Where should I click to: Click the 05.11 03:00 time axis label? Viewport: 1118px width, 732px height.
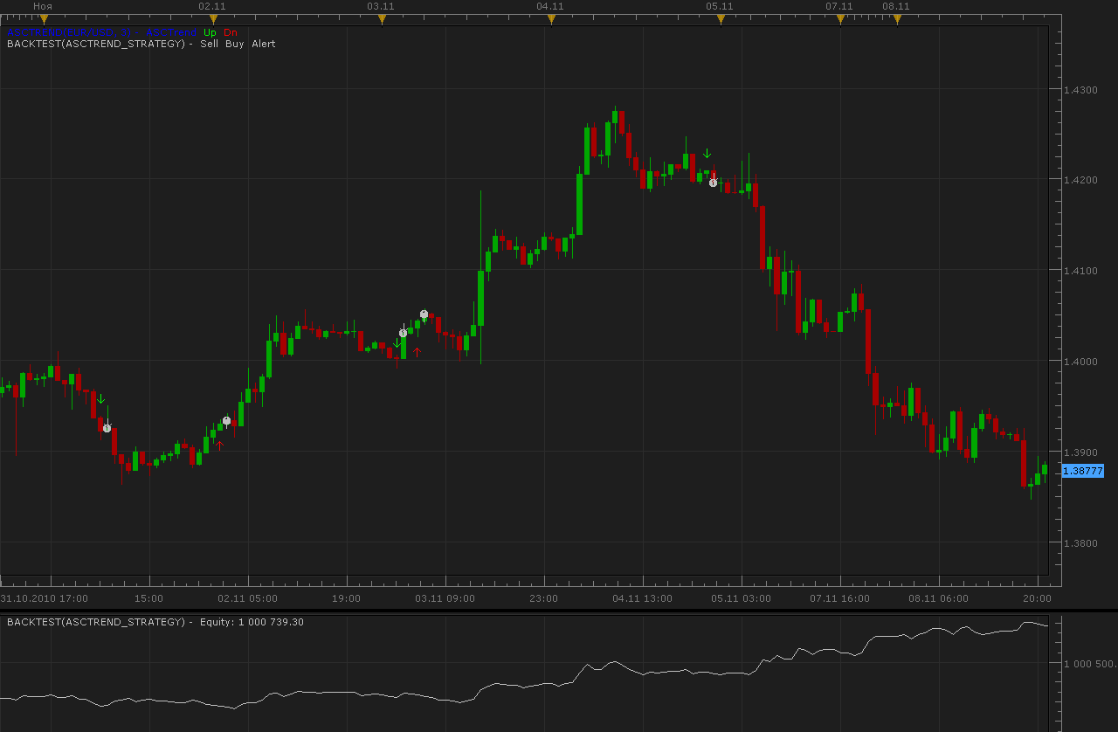point(742,598)
